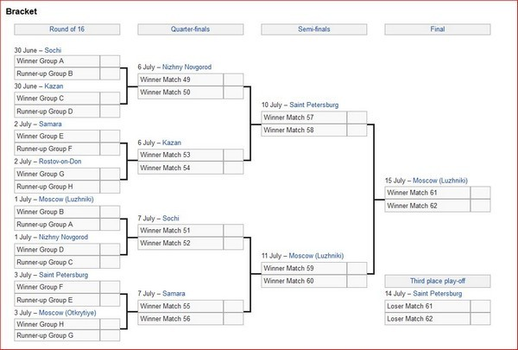Open the Quarter-finals header link
The image size is (518, 350).
coord(190,29)
